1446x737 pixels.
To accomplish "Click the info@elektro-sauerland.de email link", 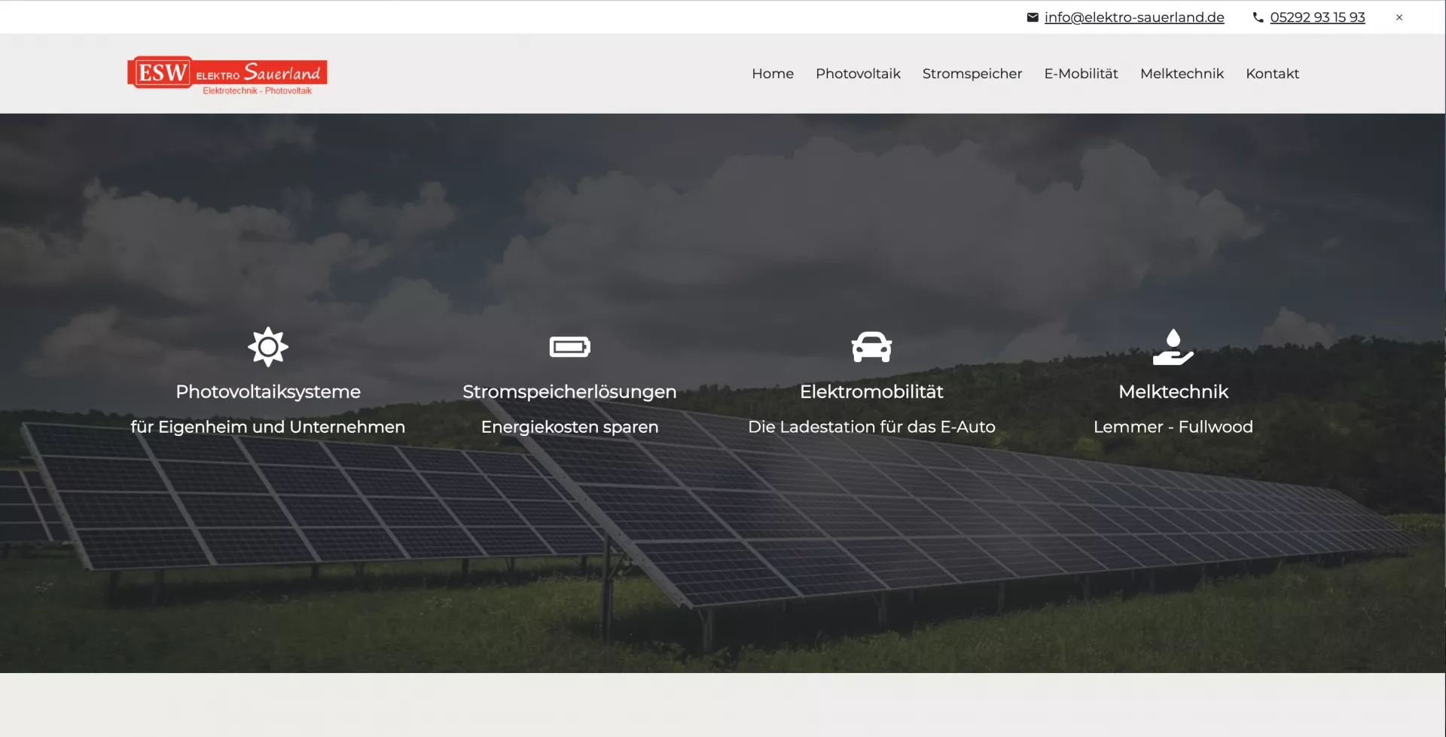I will tap(1133, 17).
